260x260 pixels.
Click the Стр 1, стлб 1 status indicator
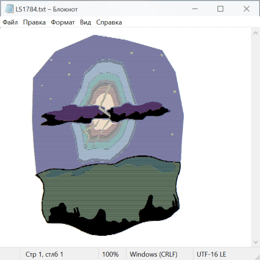[44, 255]
